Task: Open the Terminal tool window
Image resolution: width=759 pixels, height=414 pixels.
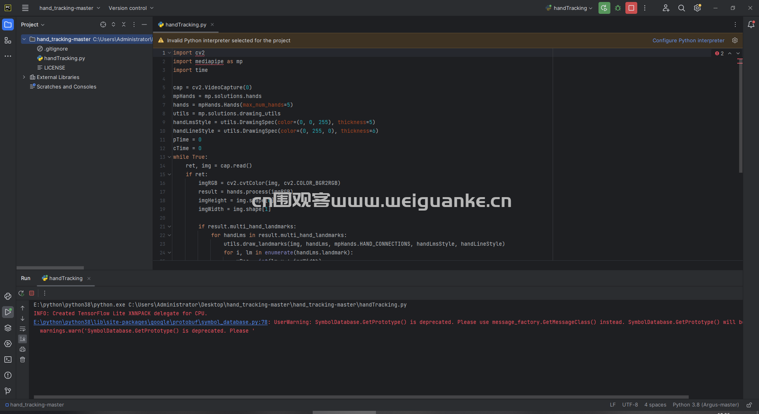Action: [x=8, y=359]
